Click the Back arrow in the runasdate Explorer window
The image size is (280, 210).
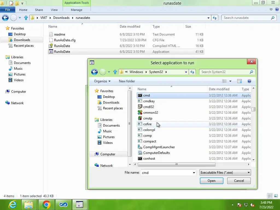pos(5,18)
